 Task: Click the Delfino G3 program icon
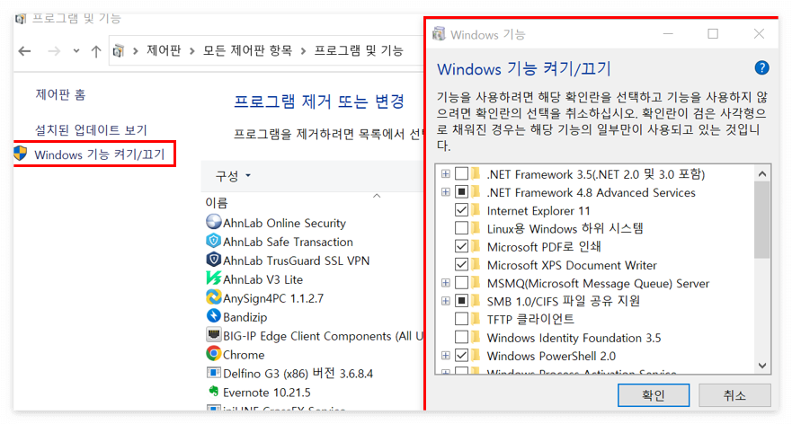214,373
